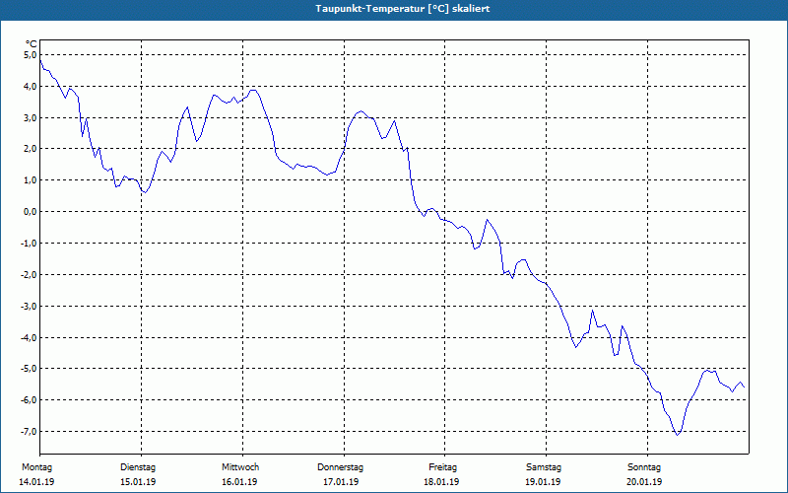Click the -6,0 y-axis value
788x493 pixels.
click(x=29, y=400)
